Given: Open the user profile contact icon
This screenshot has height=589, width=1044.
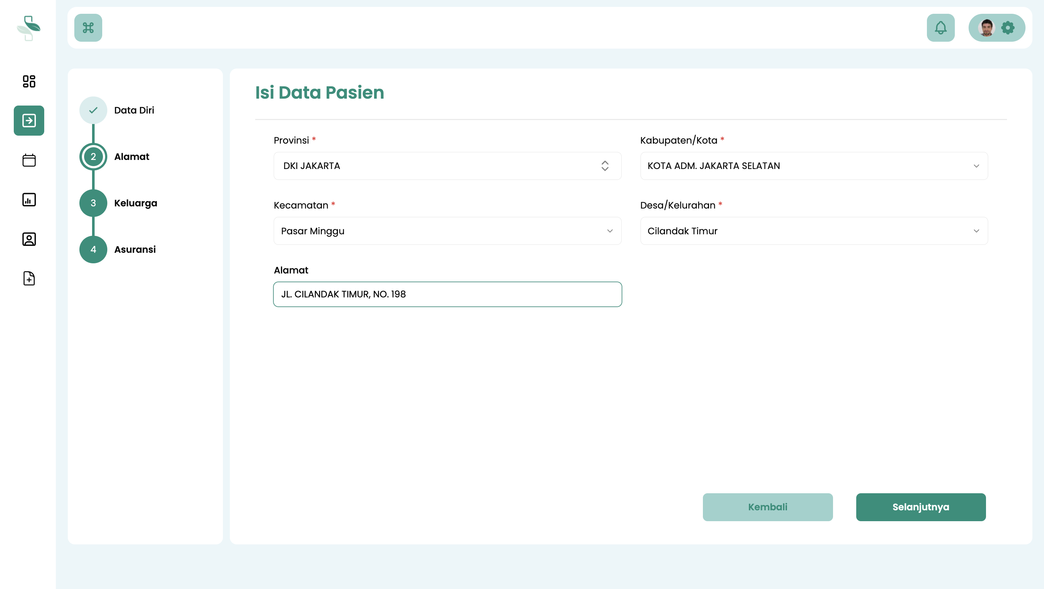Looking at the screenshot, I should coord(29,239).
